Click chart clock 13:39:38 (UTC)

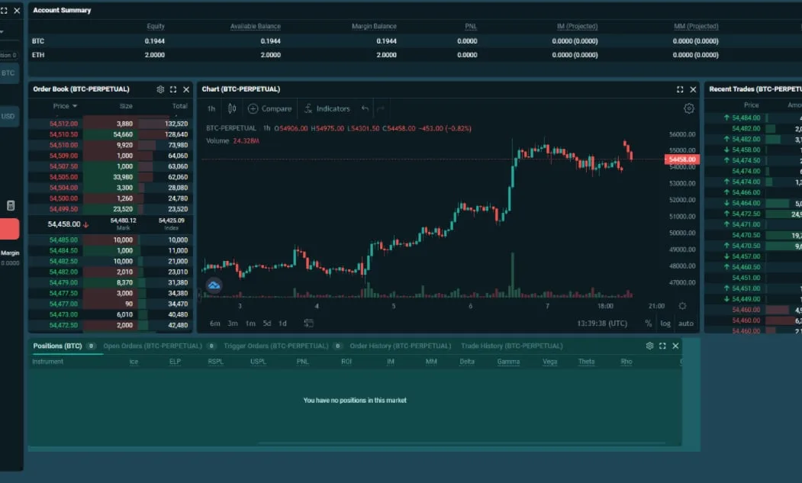coord(602,324)
